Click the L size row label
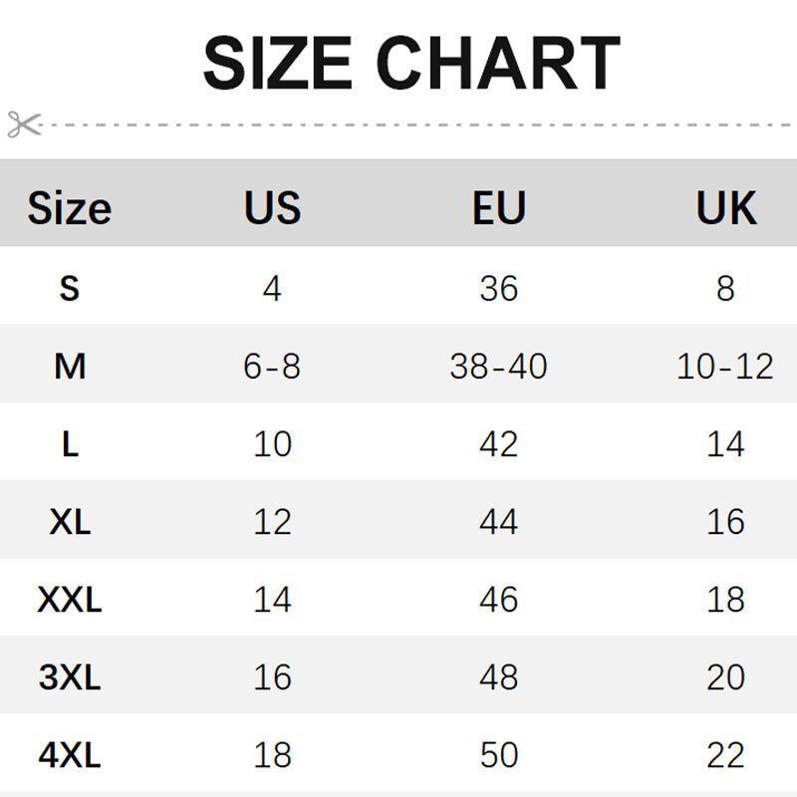Screen dimensions: 797x797 [x=69, y=444]
